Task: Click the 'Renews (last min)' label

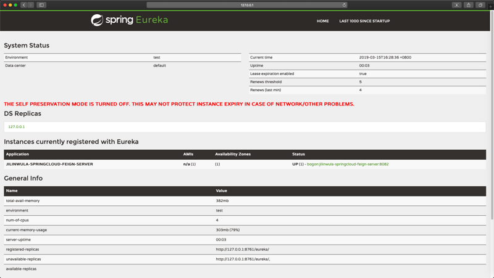Action: click(266, 90)
